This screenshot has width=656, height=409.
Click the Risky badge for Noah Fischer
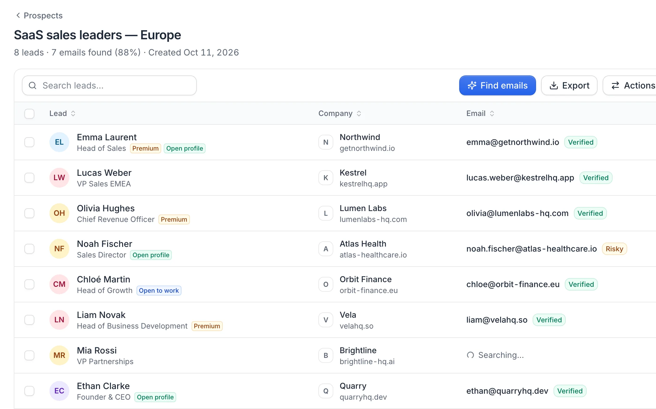click(614, 249)
